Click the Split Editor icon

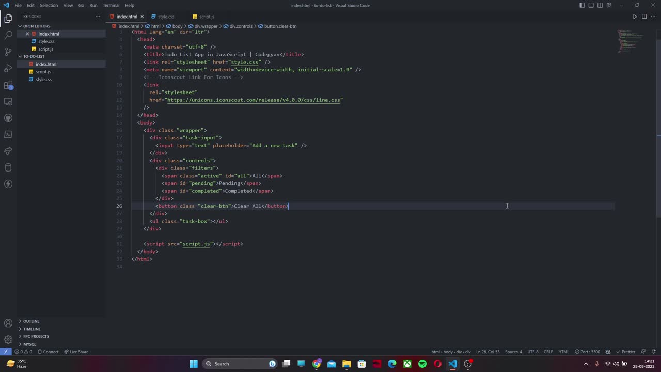(644, 17)
